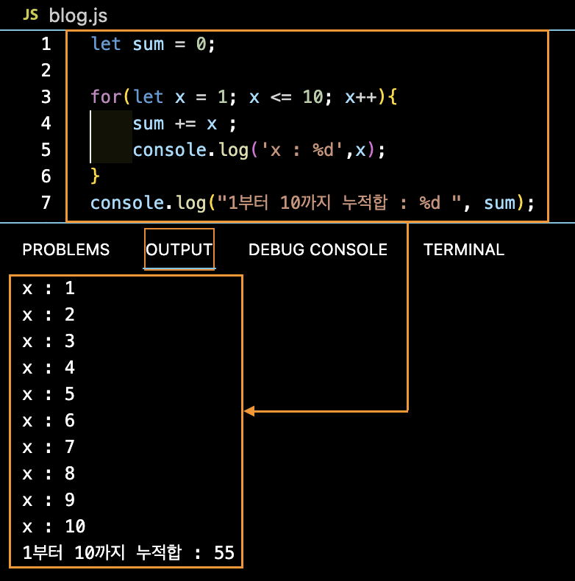This screenshot has height=581, width=575.
Task: Click line number 4 in the gutter
Action: (46, 124)
